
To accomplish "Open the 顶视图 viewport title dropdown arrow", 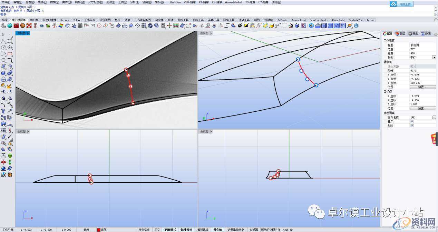I will tap(28, 33).
